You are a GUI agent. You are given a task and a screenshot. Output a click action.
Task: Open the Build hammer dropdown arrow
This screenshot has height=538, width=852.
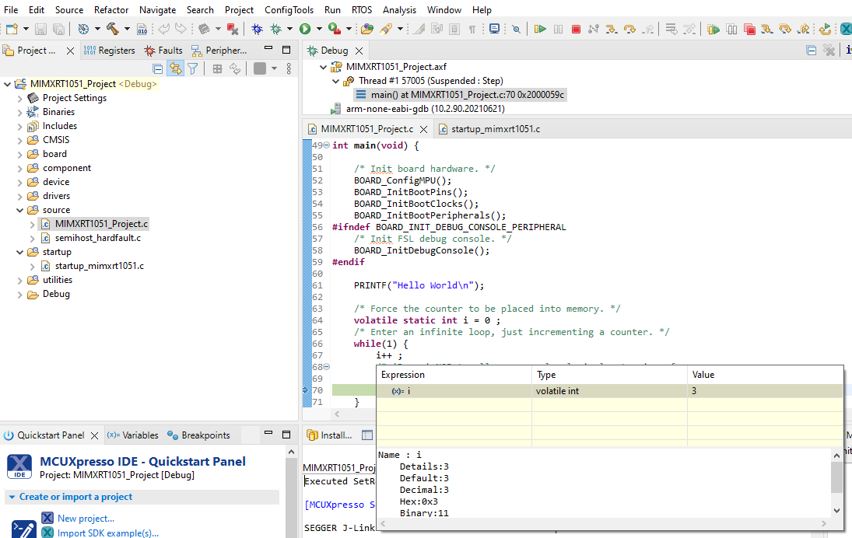[127, 29]
